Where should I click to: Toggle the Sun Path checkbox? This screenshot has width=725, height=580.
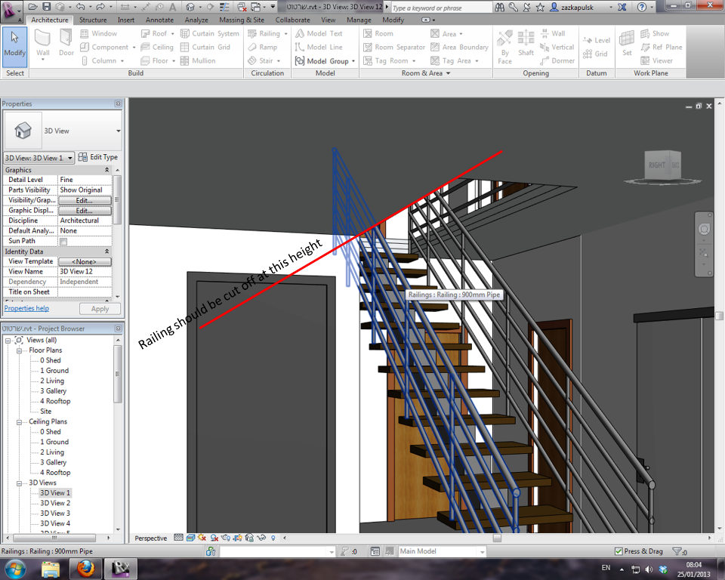63,241
